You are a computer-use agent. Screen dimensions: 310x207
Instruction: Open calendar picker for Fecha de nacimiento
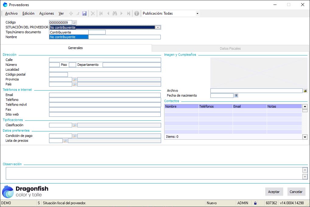point(236,96)
